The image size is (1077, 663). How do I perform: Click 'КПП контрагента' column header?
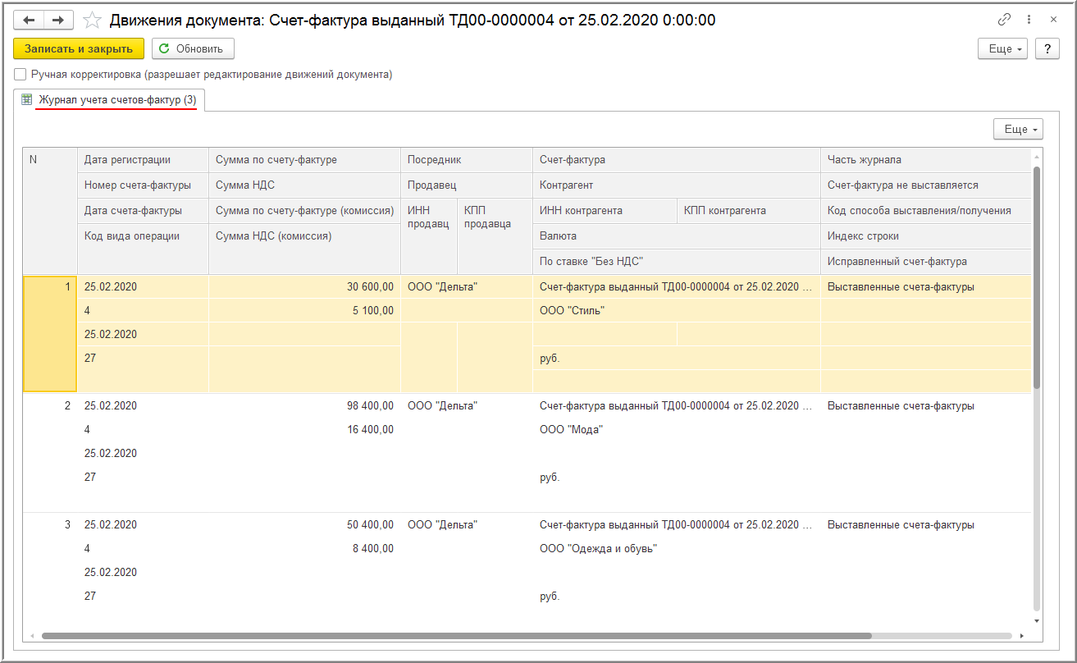pos(749,211)
